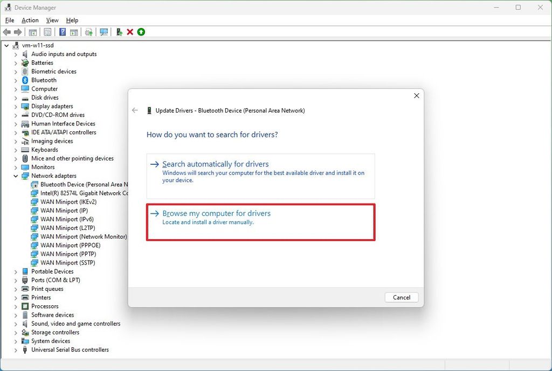
Task: Collapse the Network adapters category
Action: (16, 176)
